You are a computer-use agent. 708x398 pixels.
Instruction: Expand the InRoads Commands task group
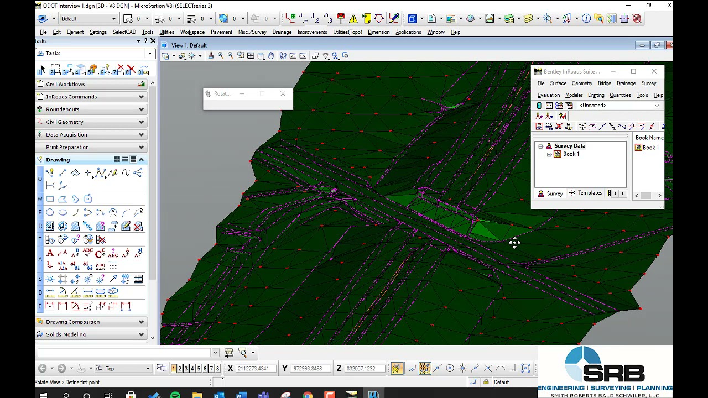(141, 97)
